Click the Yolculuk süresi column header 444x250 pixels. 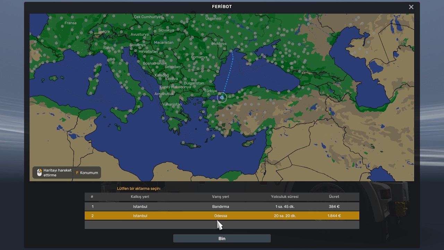[x=285, y=197]
